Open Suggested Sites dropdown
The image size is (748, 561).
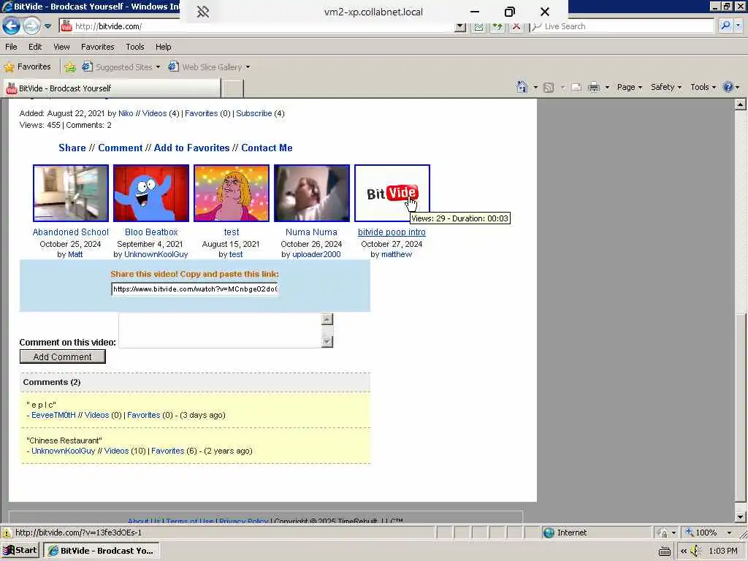click(121, 66)
